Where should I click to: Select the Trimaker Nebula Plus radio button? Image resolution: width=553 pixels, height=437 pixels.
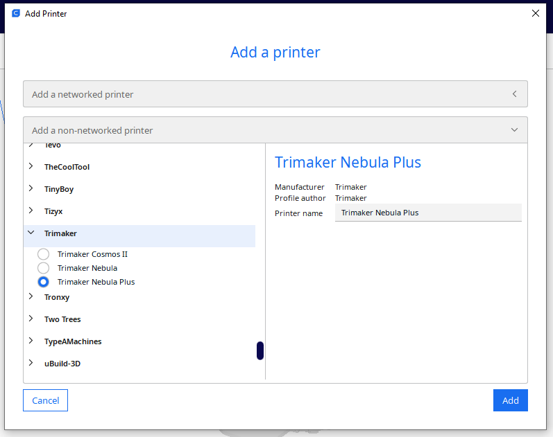click(44, 282)
